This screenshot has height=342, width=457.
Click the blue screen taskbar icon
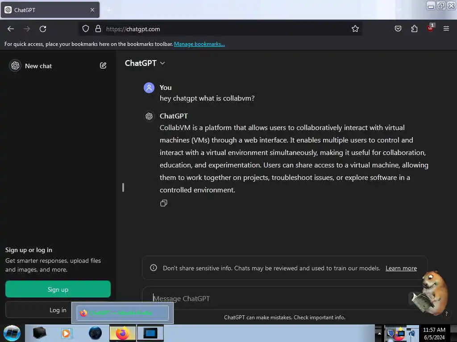pyautogui.click(x=150, y=333)
